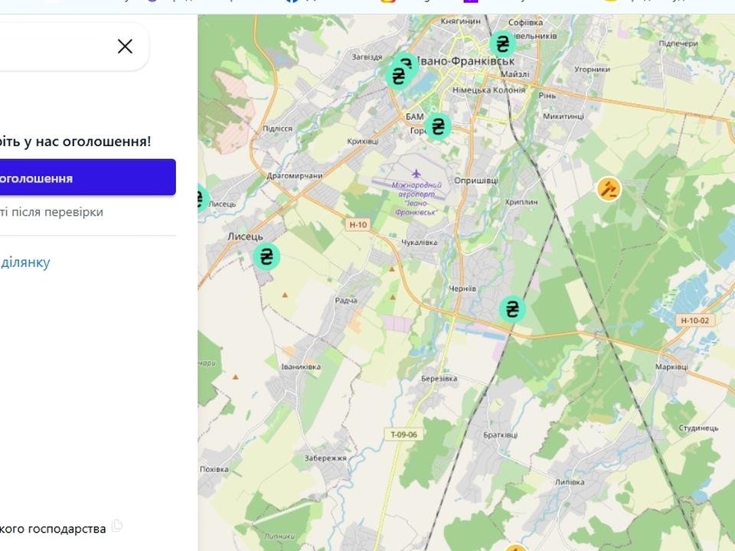This screenshot has width=735, height=551.
Task: Click in the search input field
Action: point(55,47)
